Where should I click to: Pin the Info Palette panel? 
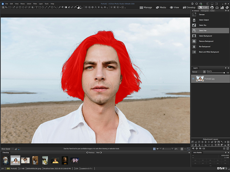227,152
